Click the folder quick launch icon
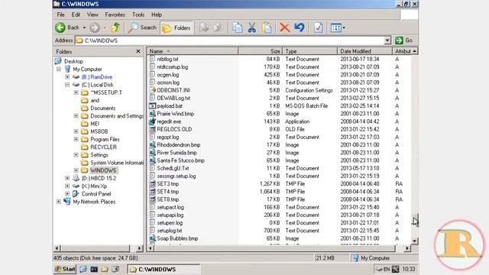 pyautogui.click(x=105, y=270)
